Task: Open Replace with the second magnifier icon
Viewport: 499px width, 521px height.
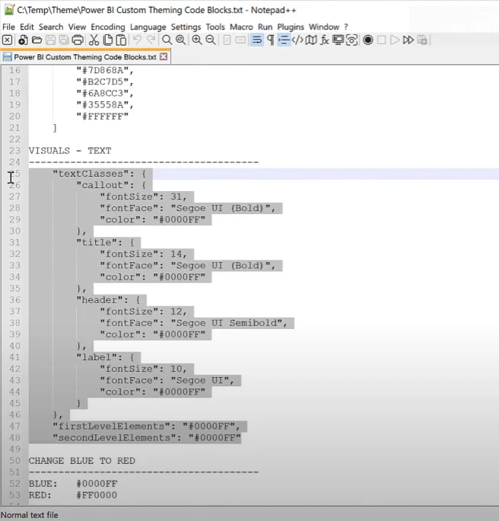Action: click(x=181, y=40)
